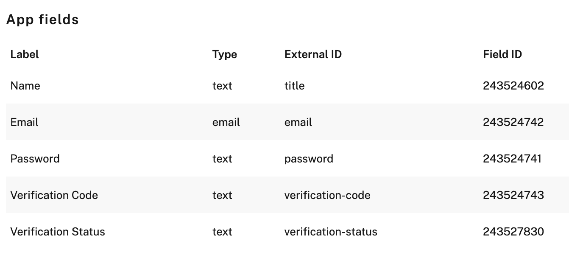Click the title external ID

pos(295,86)
